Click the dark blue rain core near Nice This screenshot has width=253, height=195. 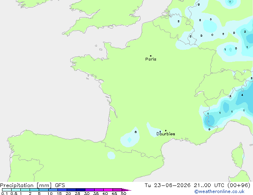[x=209, y=121]
